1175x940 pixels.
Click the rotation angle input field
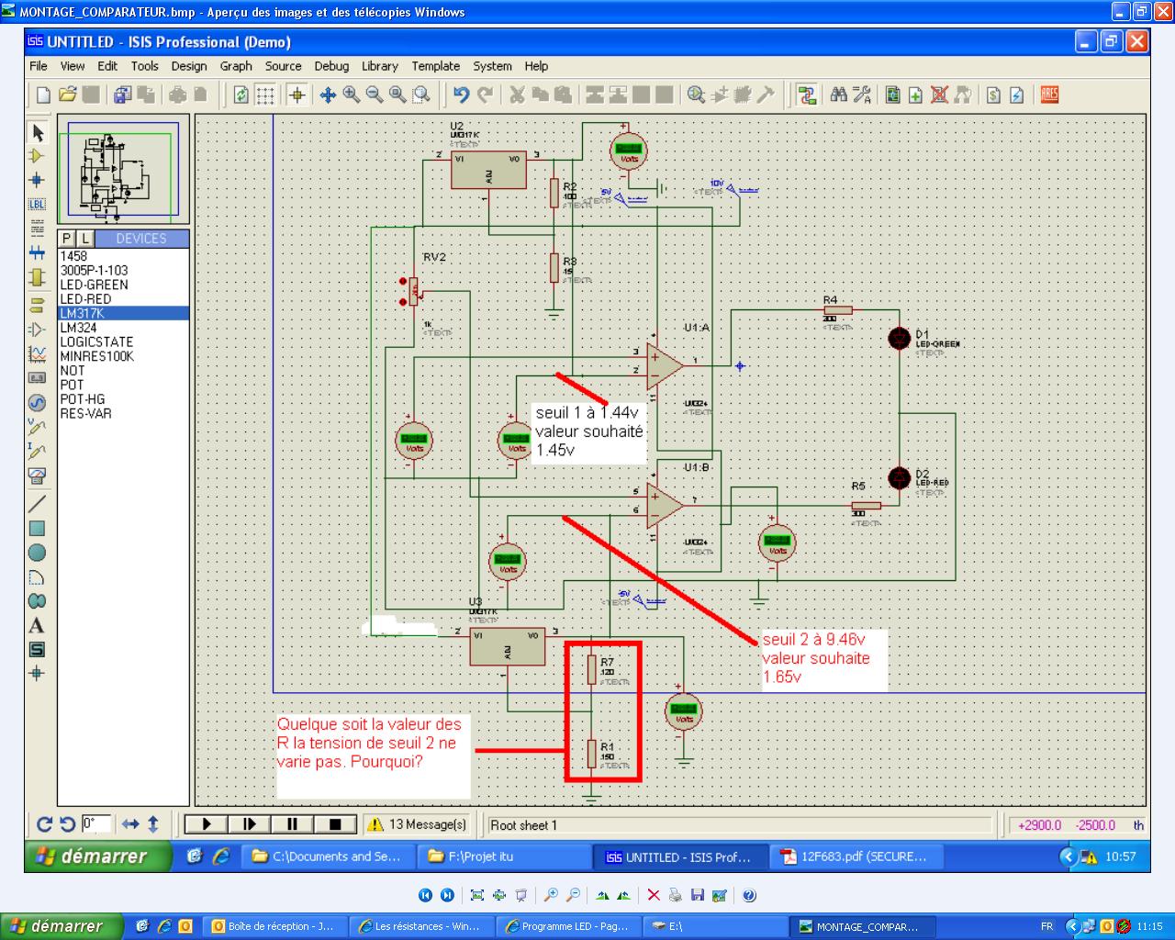(x=96, y=824)
